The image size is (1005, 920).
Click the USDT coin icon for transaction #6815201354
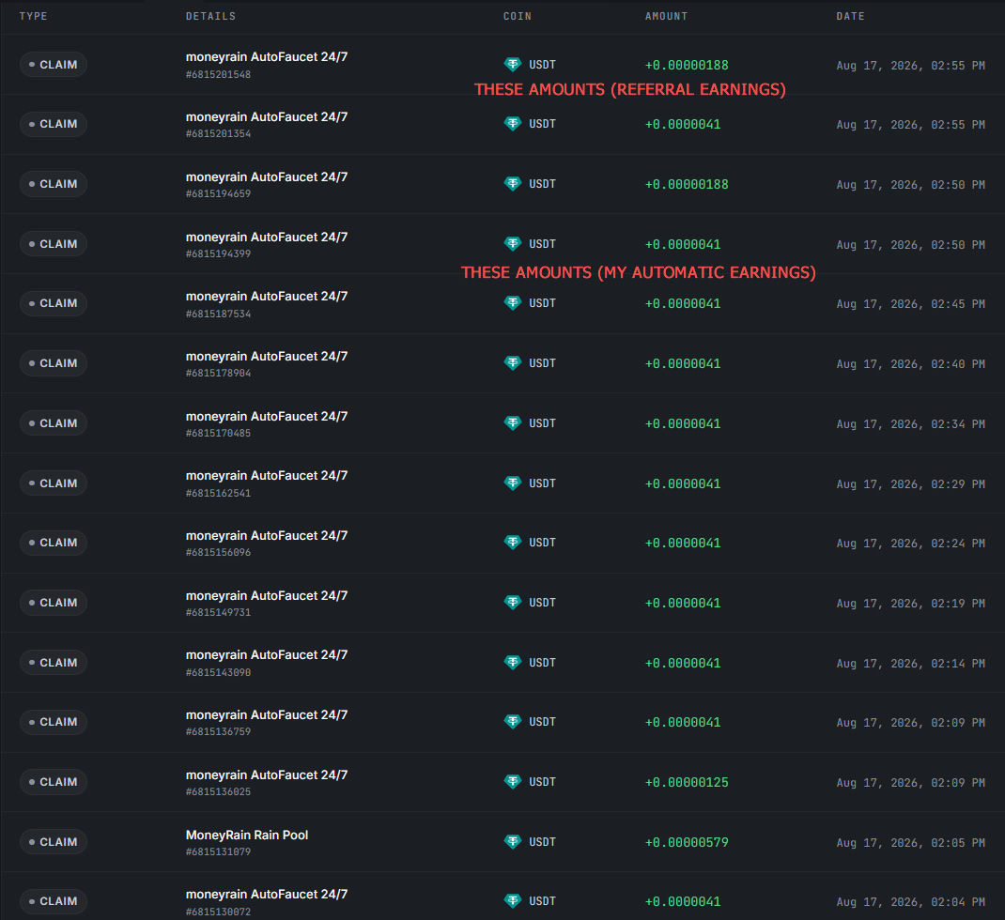click(x=513, y=124)
